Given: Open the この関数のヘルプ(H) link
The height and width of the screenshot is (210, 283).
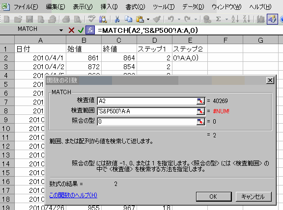Looking at the screenshot, I should tap(73, 195).
